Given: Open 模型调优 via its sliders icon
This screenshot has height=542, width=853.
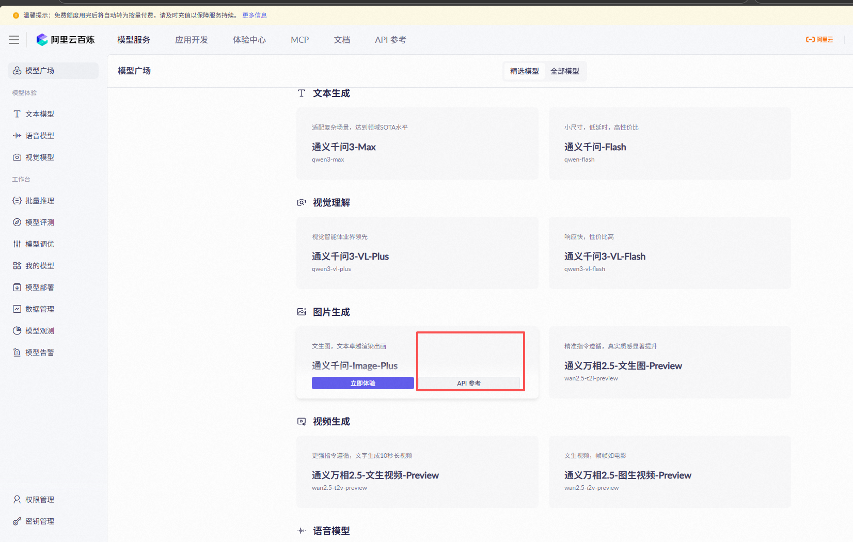Looking at the screenshot, I should point(17,244).
